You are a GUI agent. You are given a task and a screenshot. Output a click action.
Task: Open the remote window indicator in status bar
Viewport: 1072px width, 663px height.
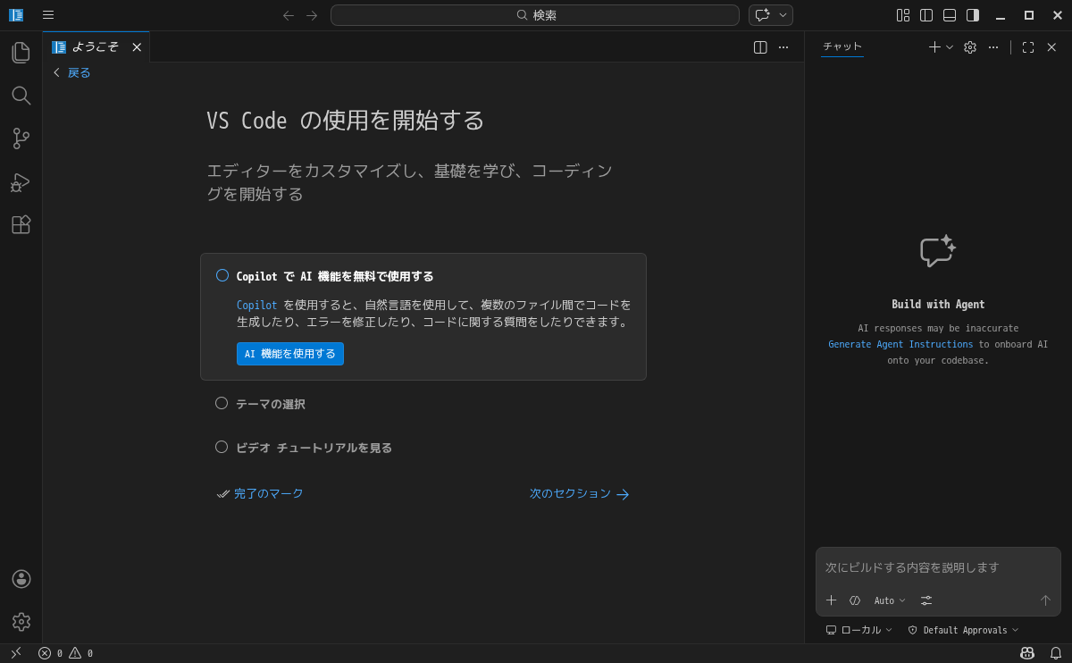[x=16, y=653]
